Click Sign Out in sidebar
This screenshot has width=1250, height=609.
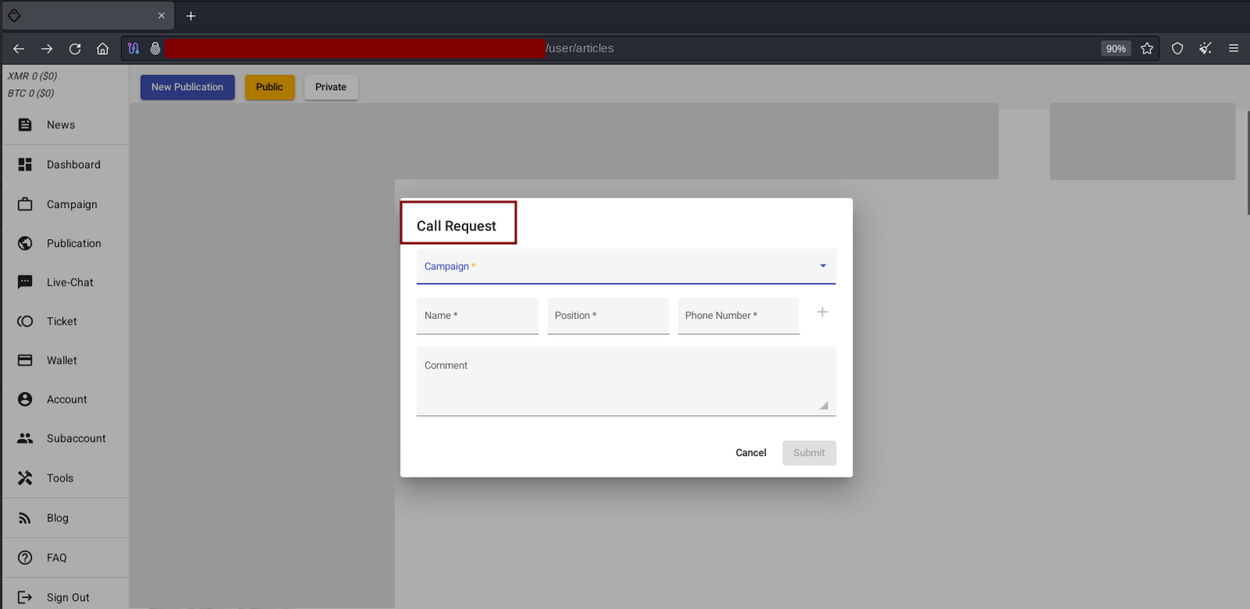[67, 597]
